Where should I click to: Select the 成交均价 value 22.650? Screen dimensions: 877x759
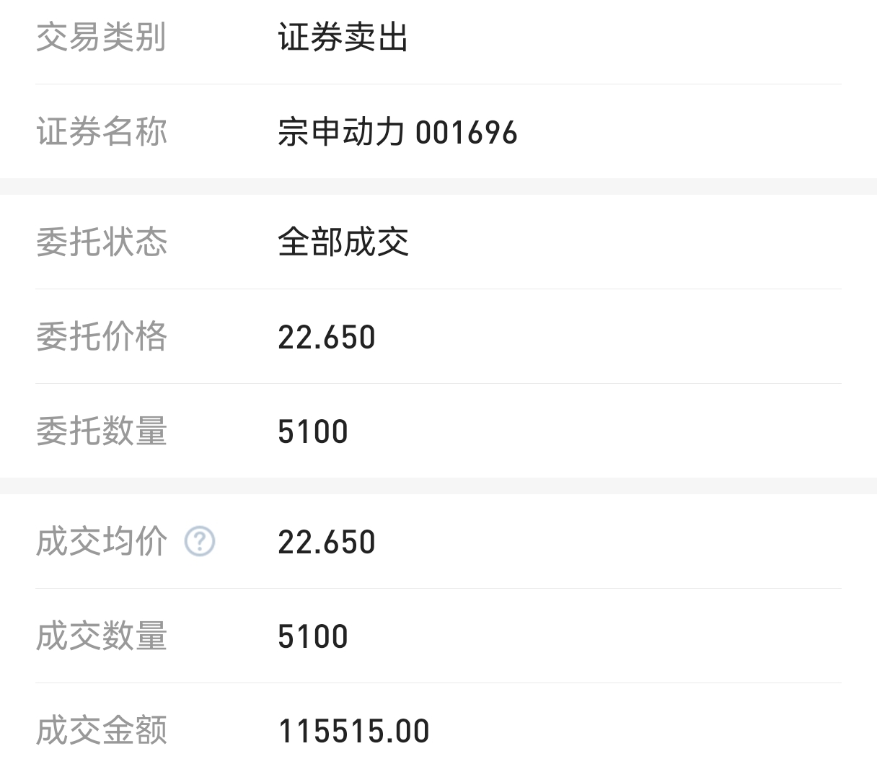coord(327,542)
